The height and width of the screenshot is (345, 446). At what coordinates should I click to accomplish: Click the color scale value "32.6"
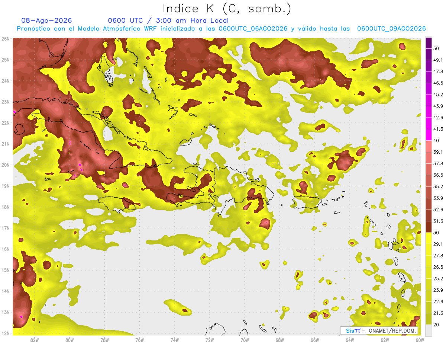(x=438, y=210)
